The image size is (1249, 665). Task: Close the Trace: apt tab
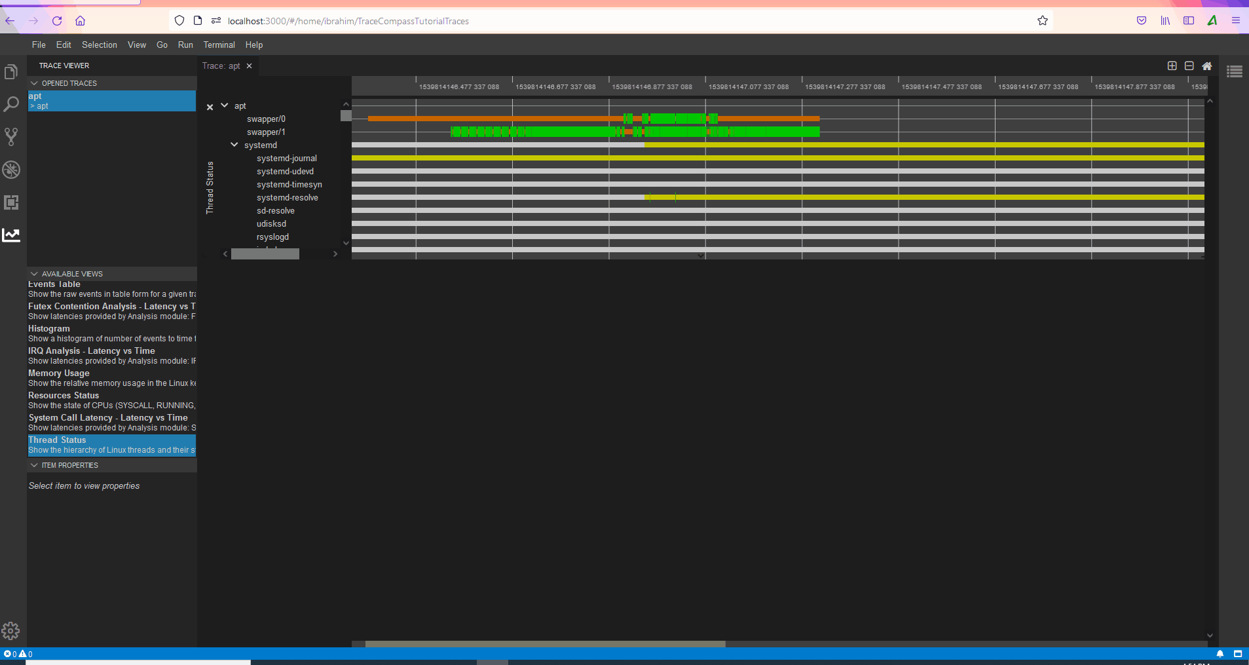(x=249, y=66)
